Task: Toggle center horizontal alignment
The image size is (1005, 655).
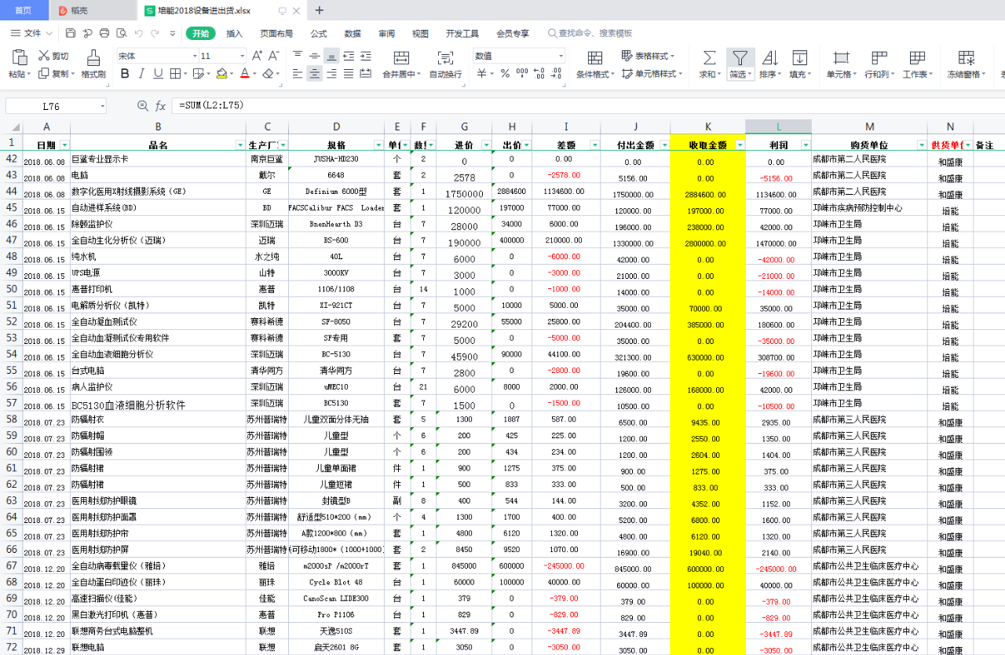Action: pyautogui.click(x=314, y=74)
